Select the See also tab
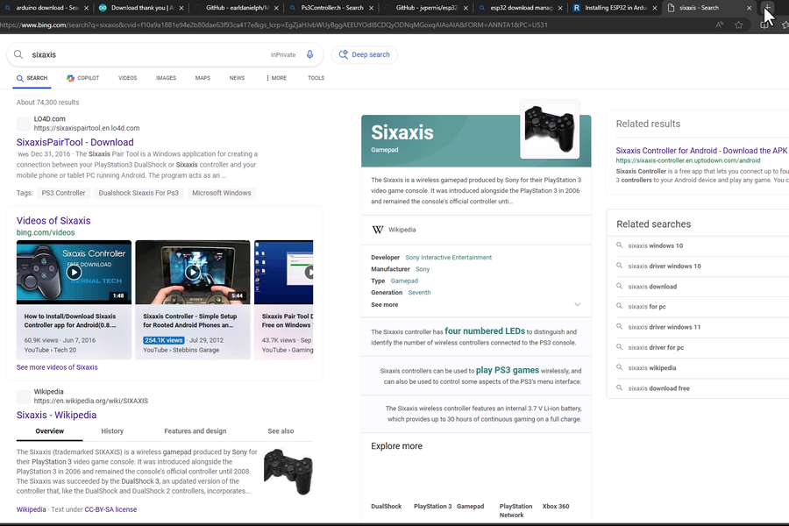Viewport: 789px width, 526px height. [x=281, y=431]
